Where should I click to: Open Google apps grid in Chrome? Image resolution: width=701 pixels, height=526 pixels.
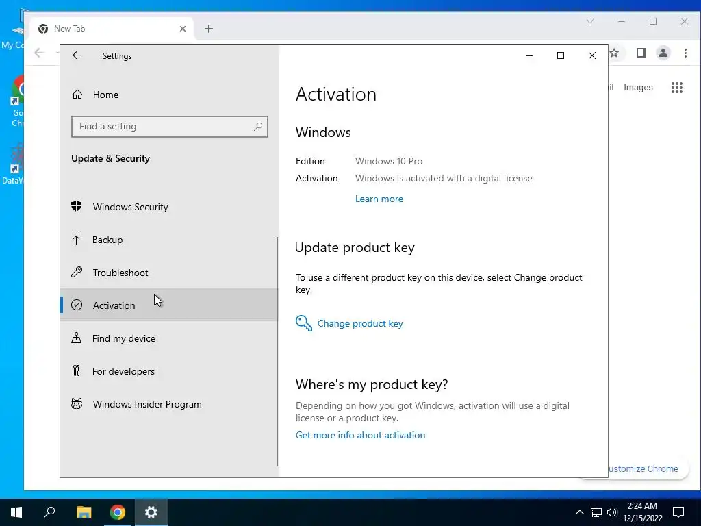click(677, 87)
